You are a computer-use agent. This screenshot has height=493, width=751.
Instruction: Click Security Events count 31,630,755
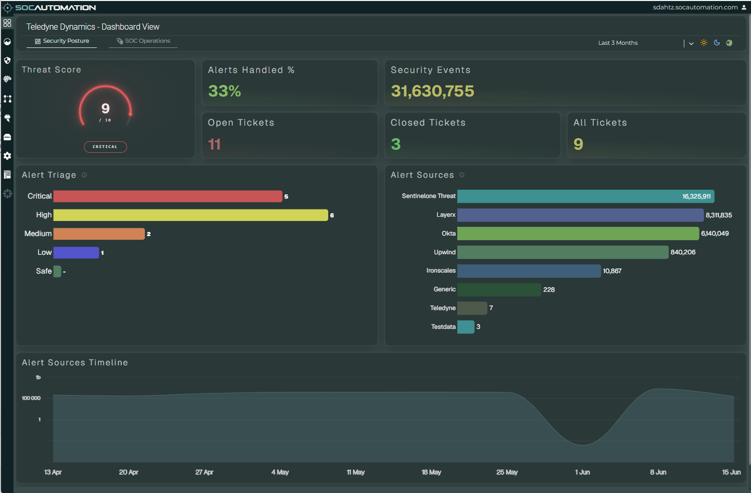[432, 91]
